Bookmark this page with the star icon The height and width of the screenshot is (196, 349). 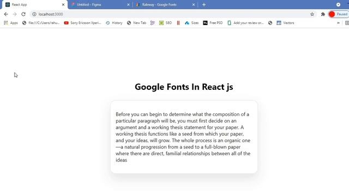(312, 14)
